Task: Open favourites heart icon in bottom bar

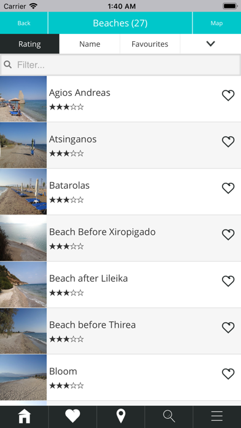Action: (x=73, y=416)
